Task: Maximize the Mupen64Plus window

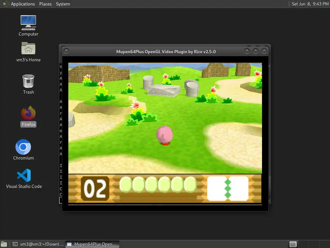Action: 255,51
